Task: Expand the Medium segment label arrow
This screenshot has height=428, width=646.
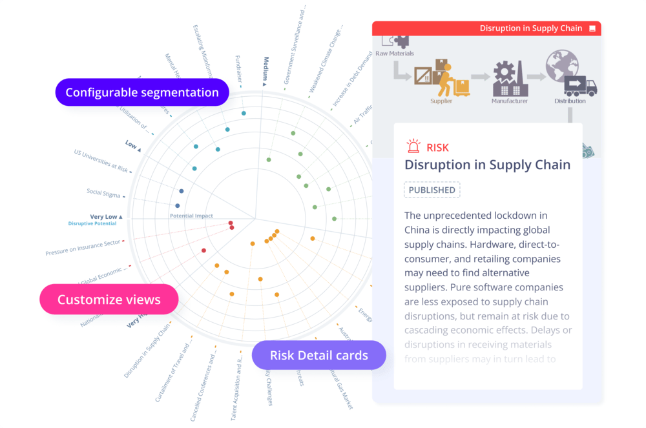Action: (x=265, y=83)
